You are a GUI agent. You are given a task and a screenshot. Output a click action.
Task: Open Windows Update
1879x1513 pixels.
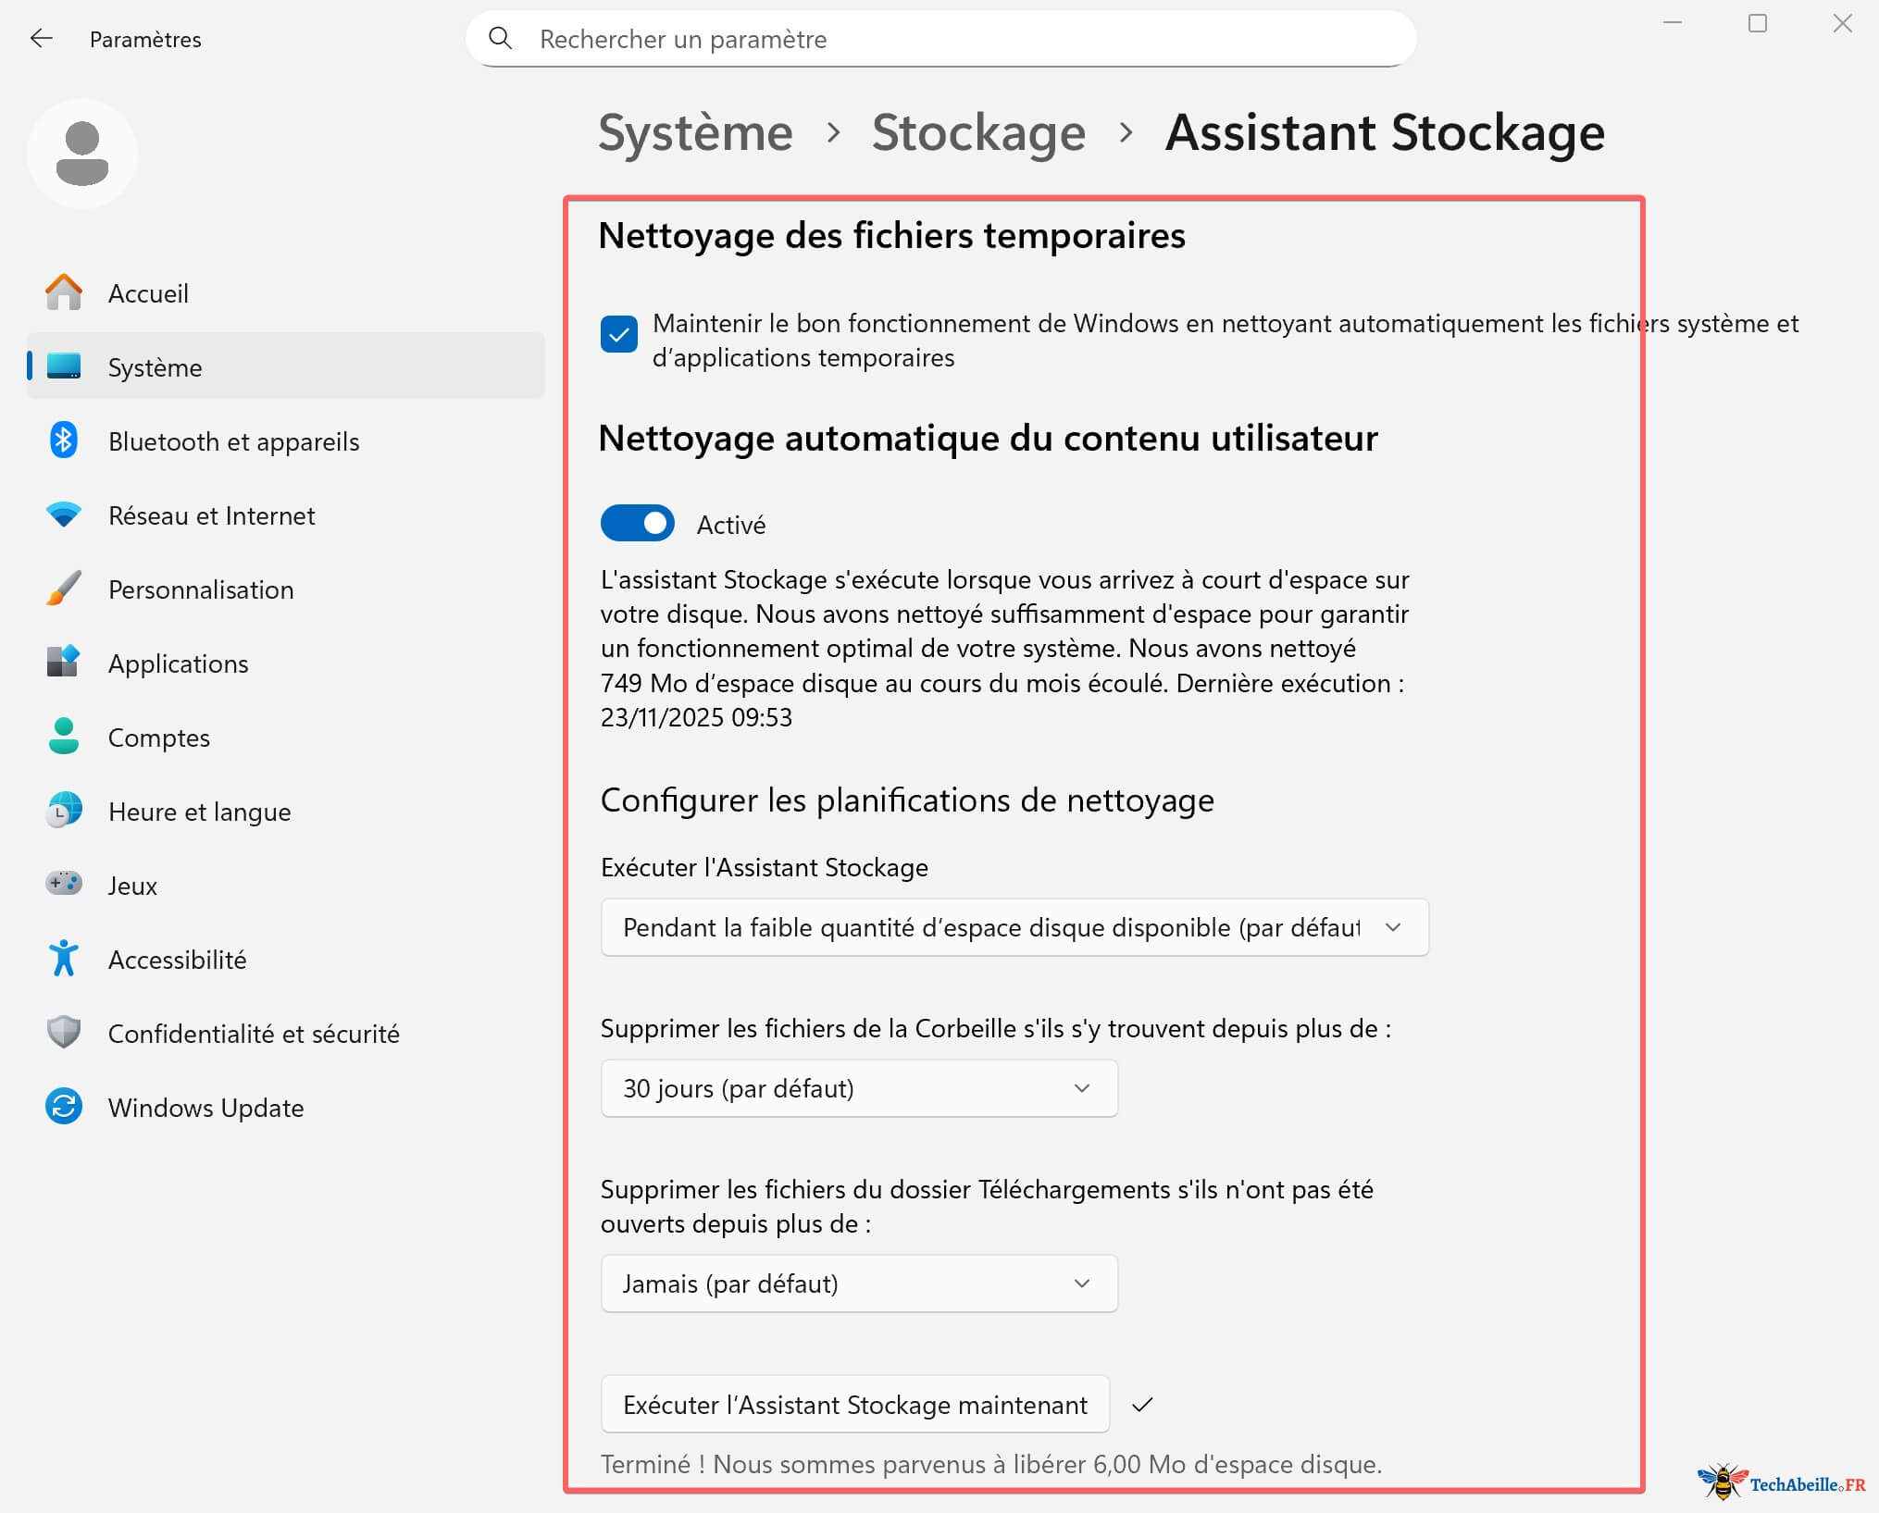tap(205, 1108)
